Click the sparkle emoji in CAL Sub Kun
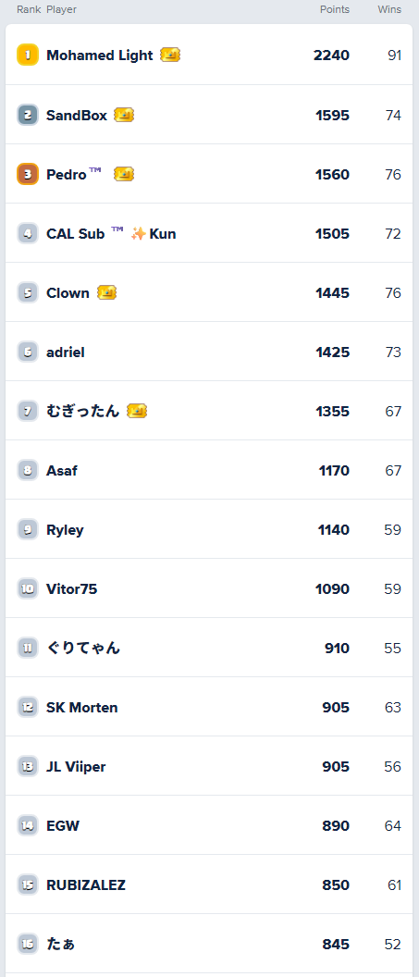The width and height of the screenshot is (419, 977). 138,234
